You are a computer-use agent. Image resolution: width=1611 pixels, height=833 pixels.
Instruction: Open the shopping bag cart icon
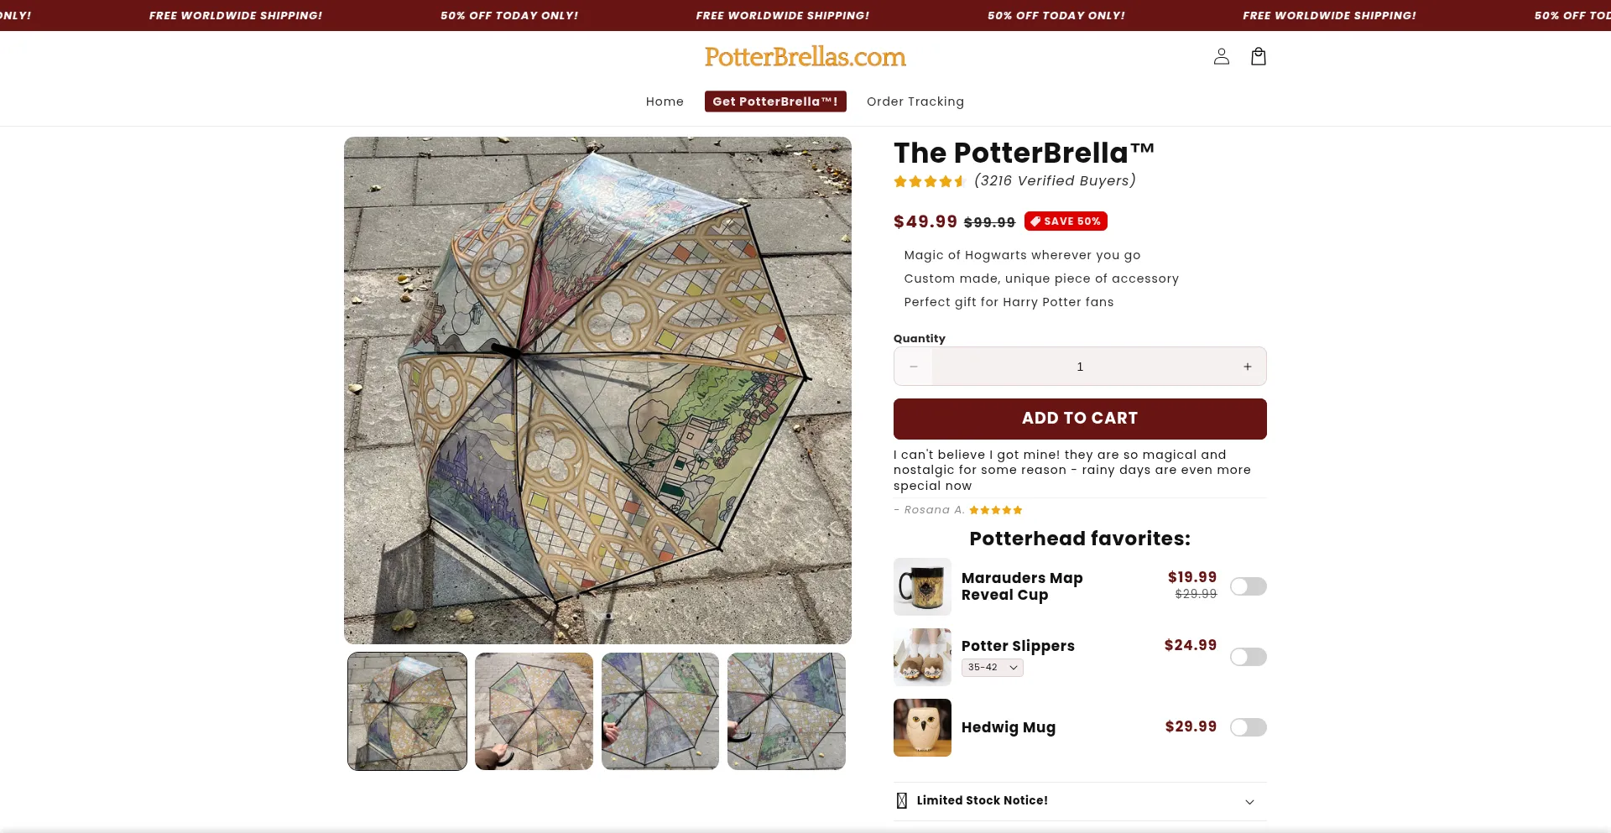point(1259,56)
